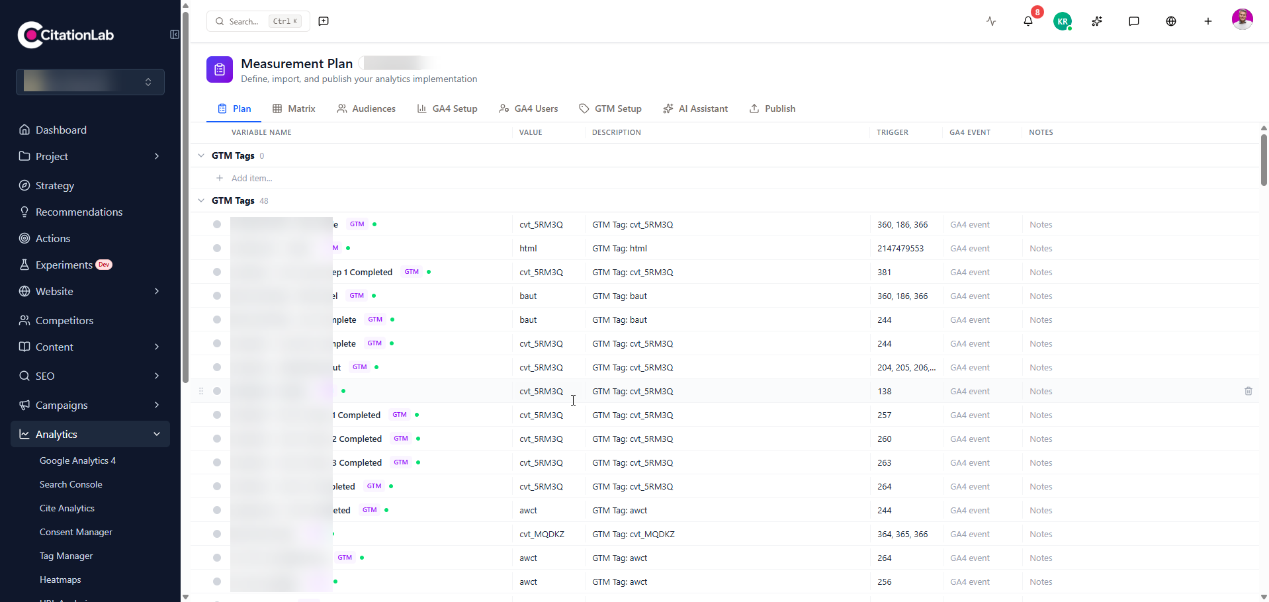Collapse the sidebar with the panel icon

[174, 34]
